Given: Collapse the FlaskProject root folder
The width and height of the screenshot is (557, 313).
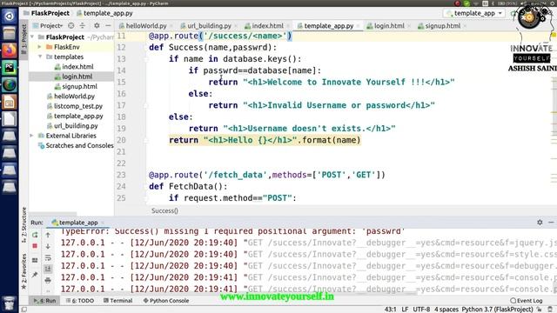Looking at the screenshot, I should tap(32, 37).
